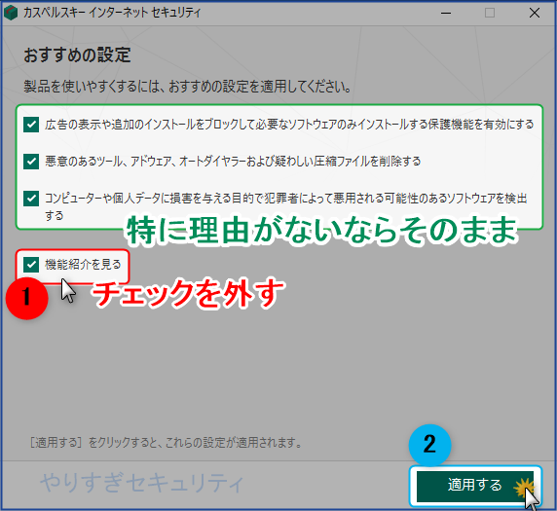Viewport: 557px width, 511px height.
Task: Click the red チェックを外す annotation text
Action: point(189,293)
